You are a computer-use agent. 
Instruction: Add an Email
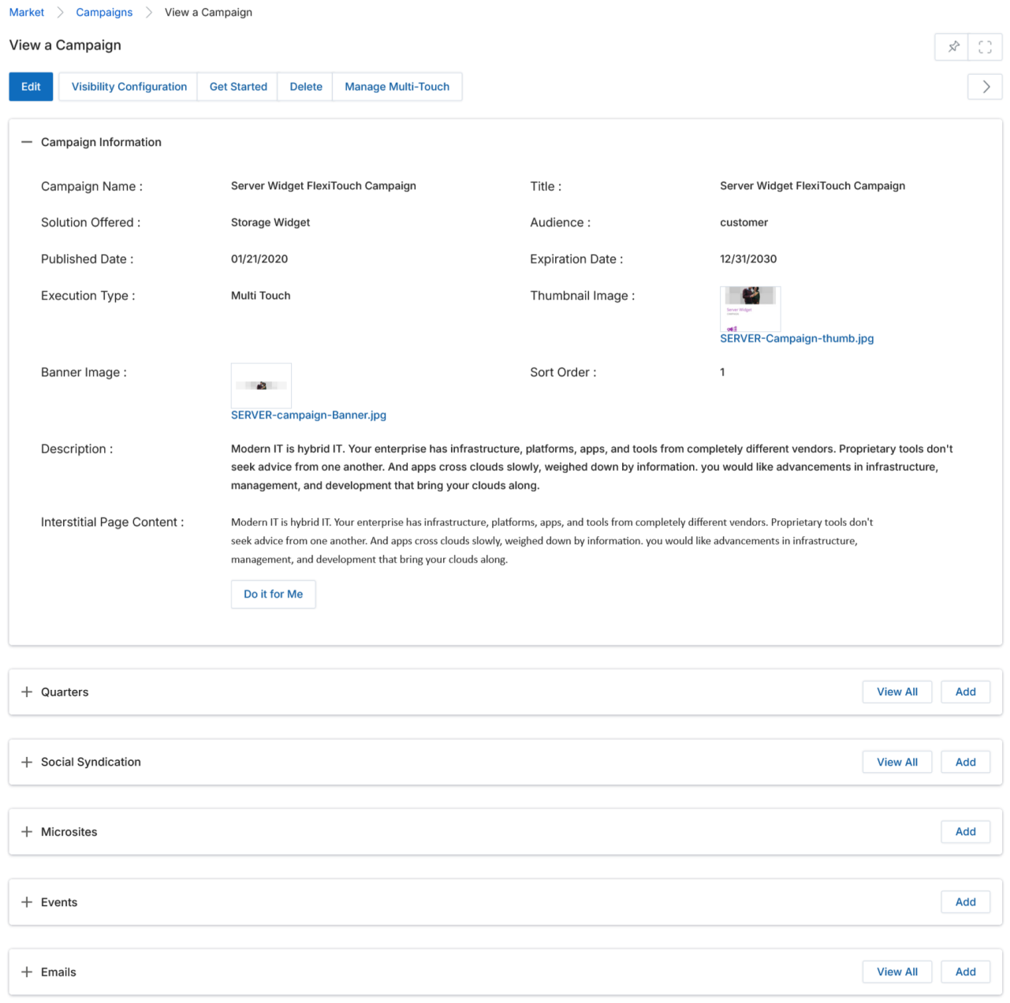pyautogui.click(x=966, y=972)
